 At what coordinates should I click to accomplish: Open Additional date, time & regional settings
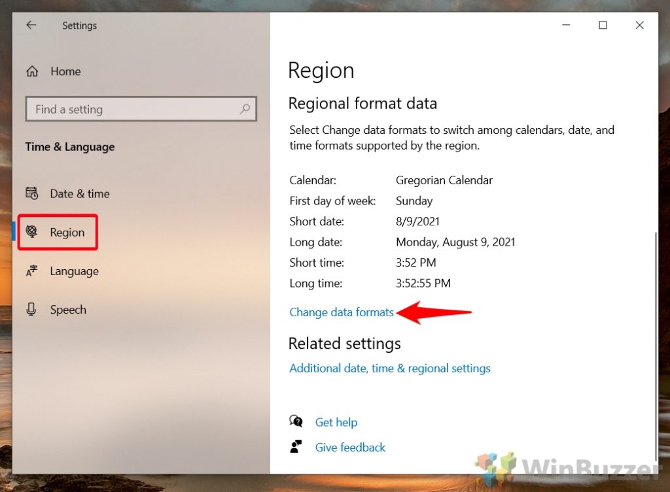tap(390, 369)
